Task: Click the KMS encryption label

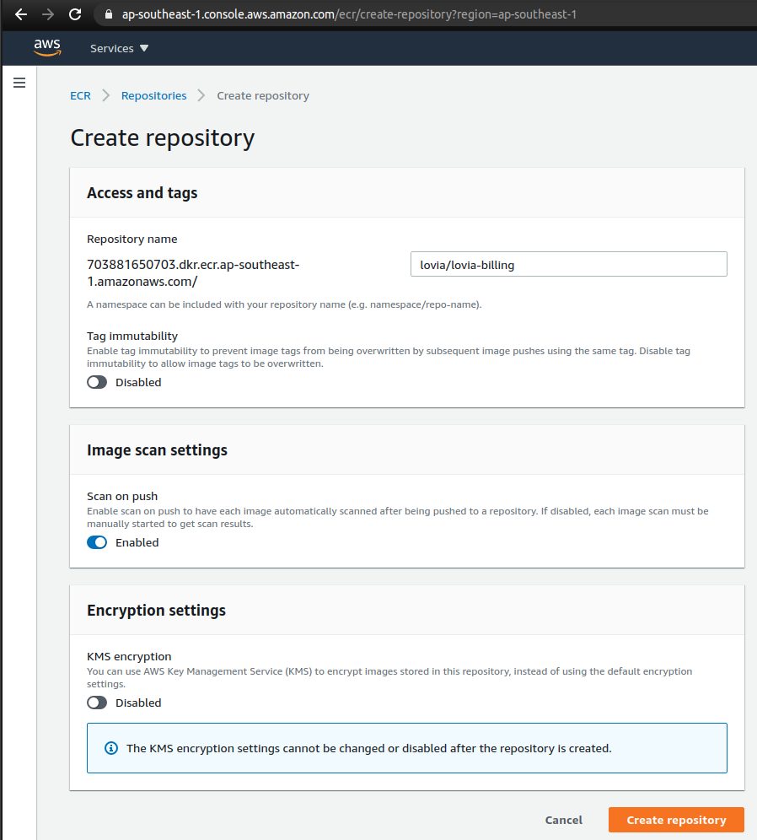Action: (x=129, y=656)
